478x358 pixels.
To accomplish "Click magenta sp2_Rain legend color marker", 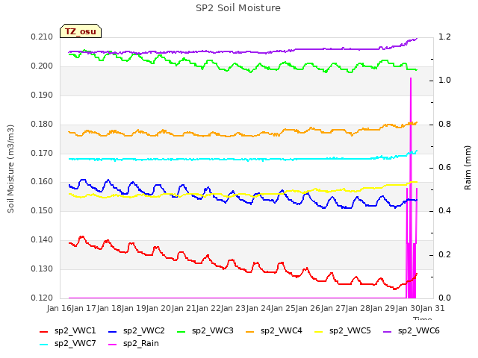I will point(113,345).
